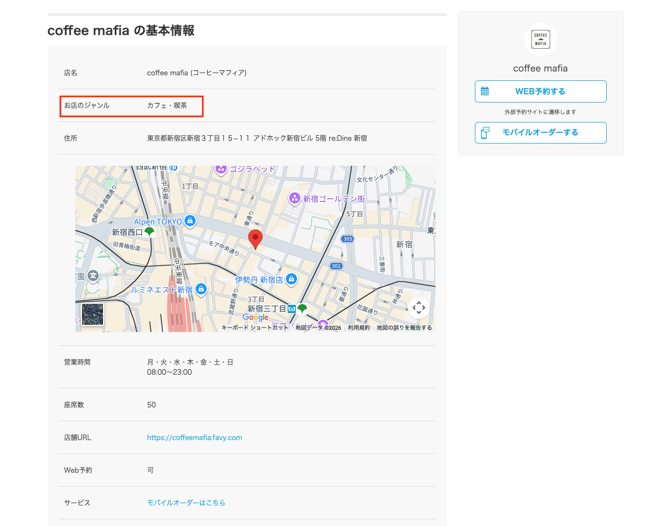This screenshot has width=671, height=526.
Task: Click the '営業時間' row label
Action: coord(77,362)
